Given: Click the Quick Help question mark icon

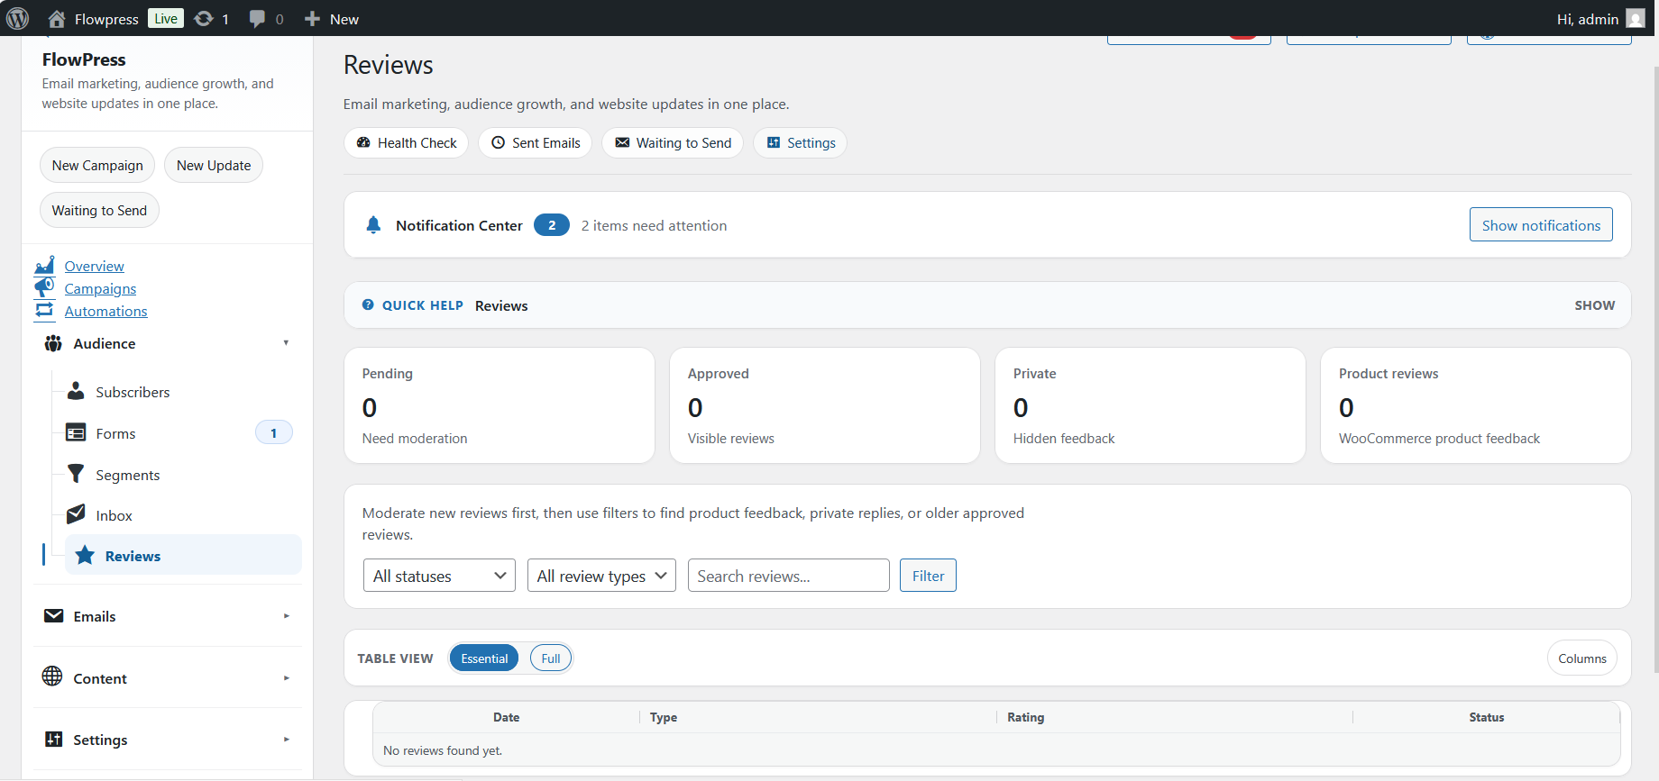Looking at the screenshot, I should coord(368,305).
